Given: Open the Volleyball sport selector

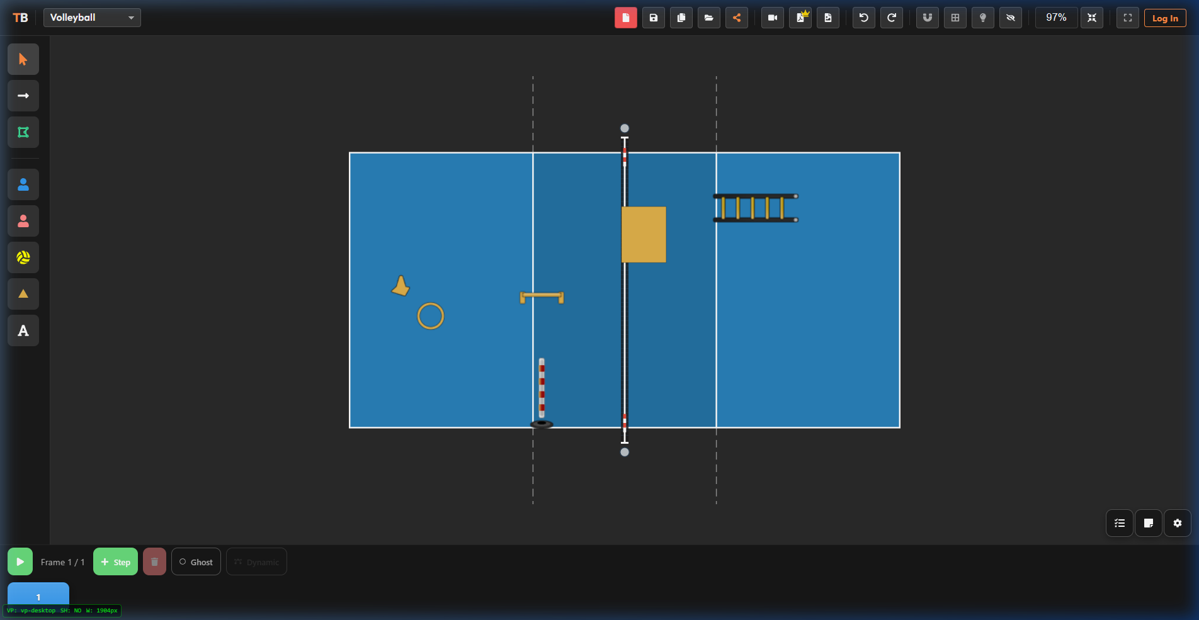Looking at the screenshot, I should 92,18.
